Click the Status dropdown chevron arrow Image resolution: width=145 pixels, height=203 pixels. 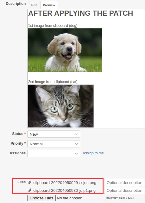coord(76,134)
